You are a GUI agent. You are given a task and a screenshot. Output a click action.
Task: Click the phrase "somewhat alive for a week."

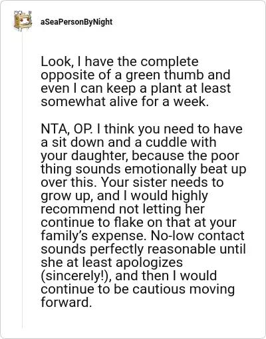click(x=125, y=101)
